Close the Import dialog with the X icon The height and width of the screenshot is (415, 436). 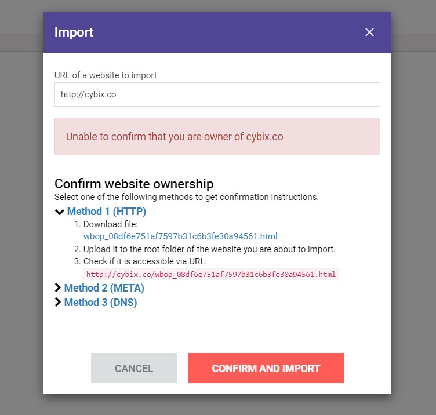coord(369,32)
